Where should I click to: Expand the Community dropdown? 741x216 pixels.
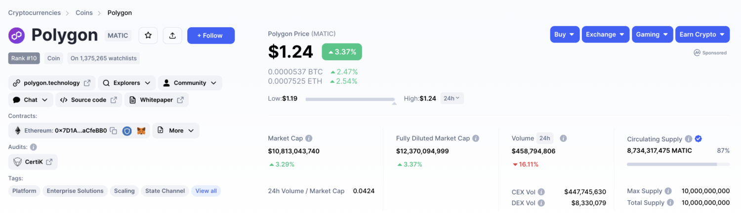click(190, 83)
